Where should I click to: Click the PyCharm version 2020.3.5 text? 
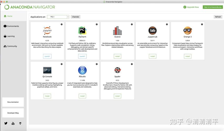click(82, 41)
